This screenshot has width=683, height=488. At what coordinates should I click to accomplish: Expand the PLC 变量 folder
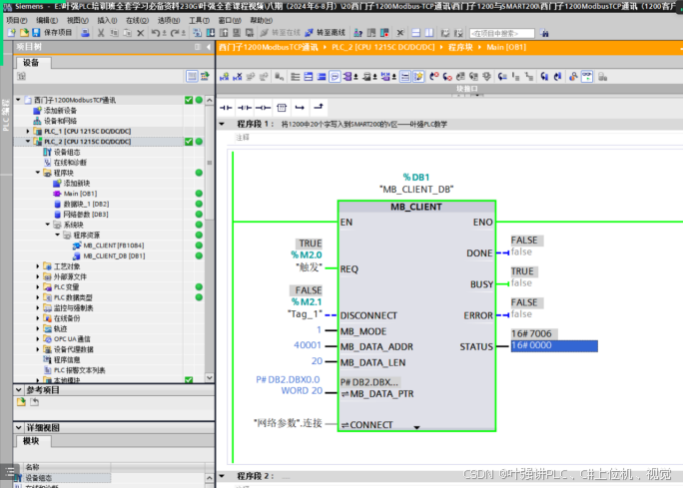click(38, 287)
